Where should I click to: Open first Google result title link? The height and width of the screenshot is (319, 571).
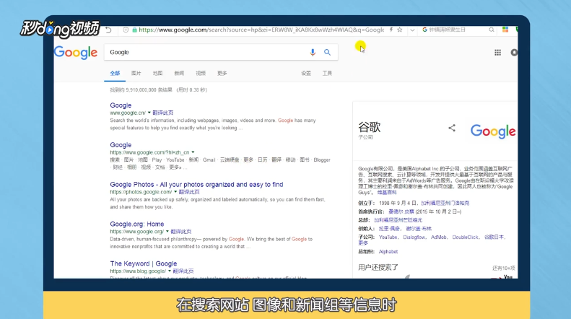tap(121, 105)
